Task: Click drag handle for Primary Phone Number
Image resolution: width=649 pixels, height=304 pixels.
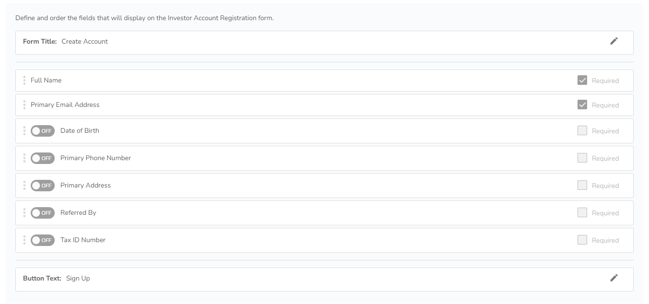Action: click(x=24, y=158)
